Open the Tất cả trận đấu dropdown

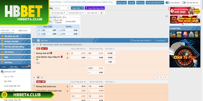pos(58,13)
